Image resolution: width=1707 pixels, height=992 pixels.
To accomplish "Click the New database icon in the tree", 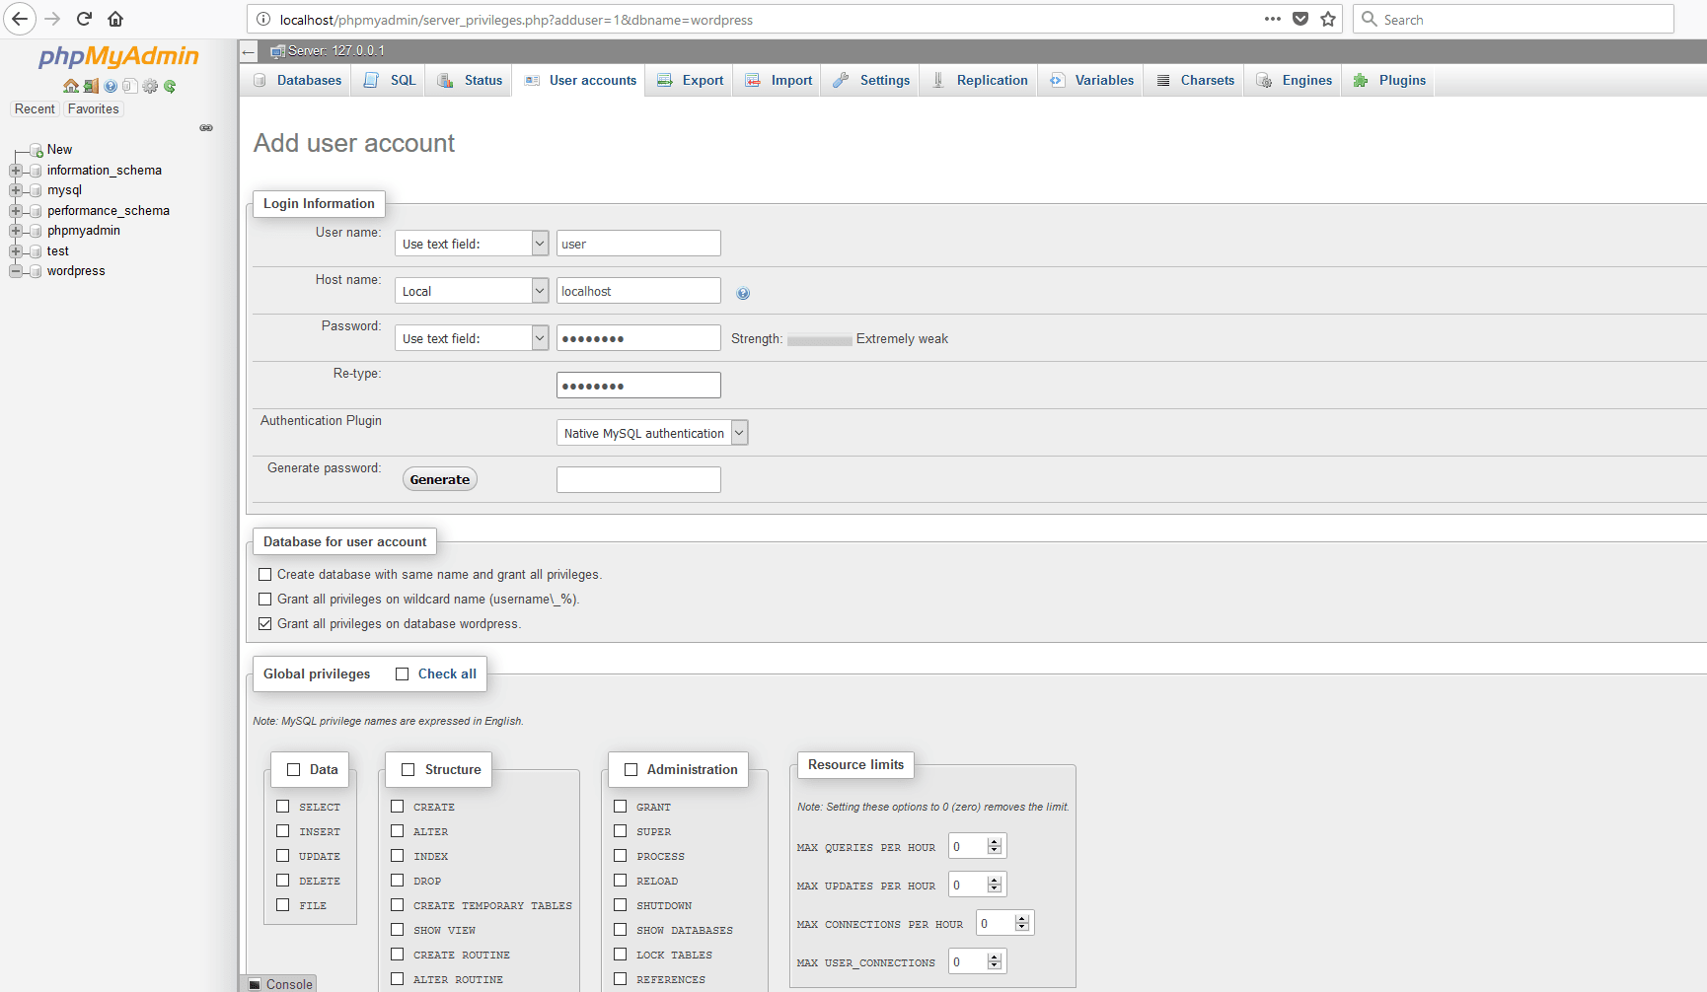I will click(37, 150).
